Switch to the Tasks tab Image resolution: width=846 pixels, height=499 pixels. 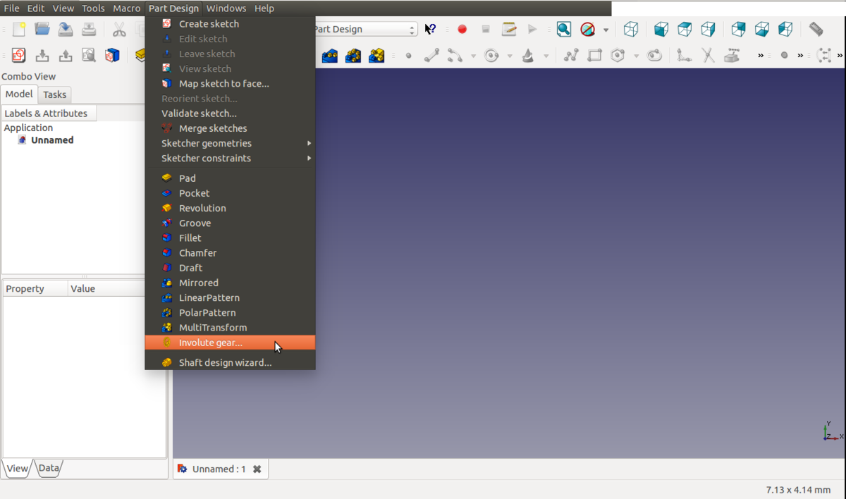point(54,94)
